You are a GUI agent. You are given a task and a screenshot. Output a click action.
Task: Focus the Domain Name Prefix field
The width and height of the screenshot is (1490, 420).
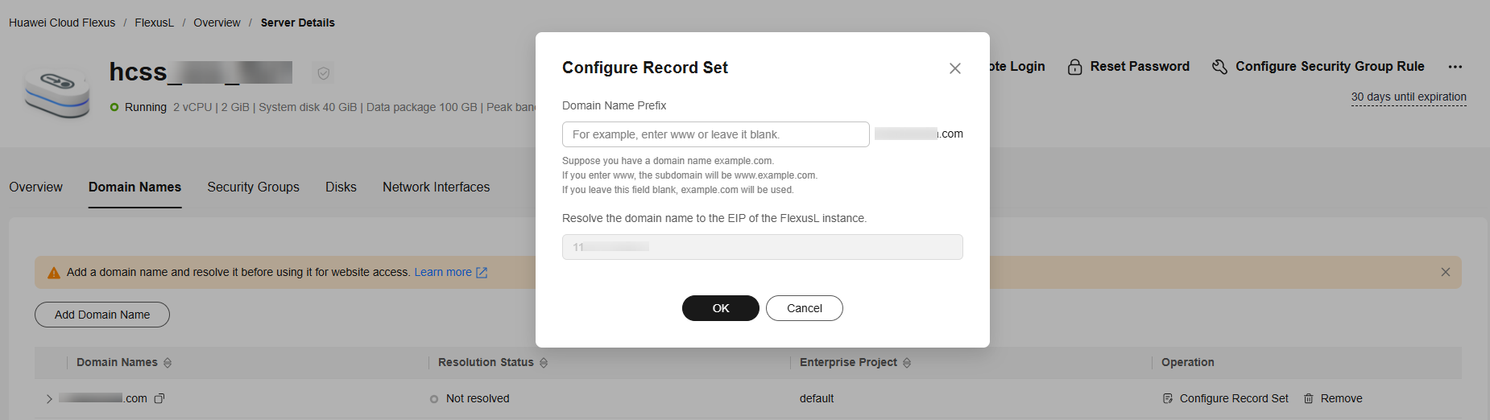[716, 134]
